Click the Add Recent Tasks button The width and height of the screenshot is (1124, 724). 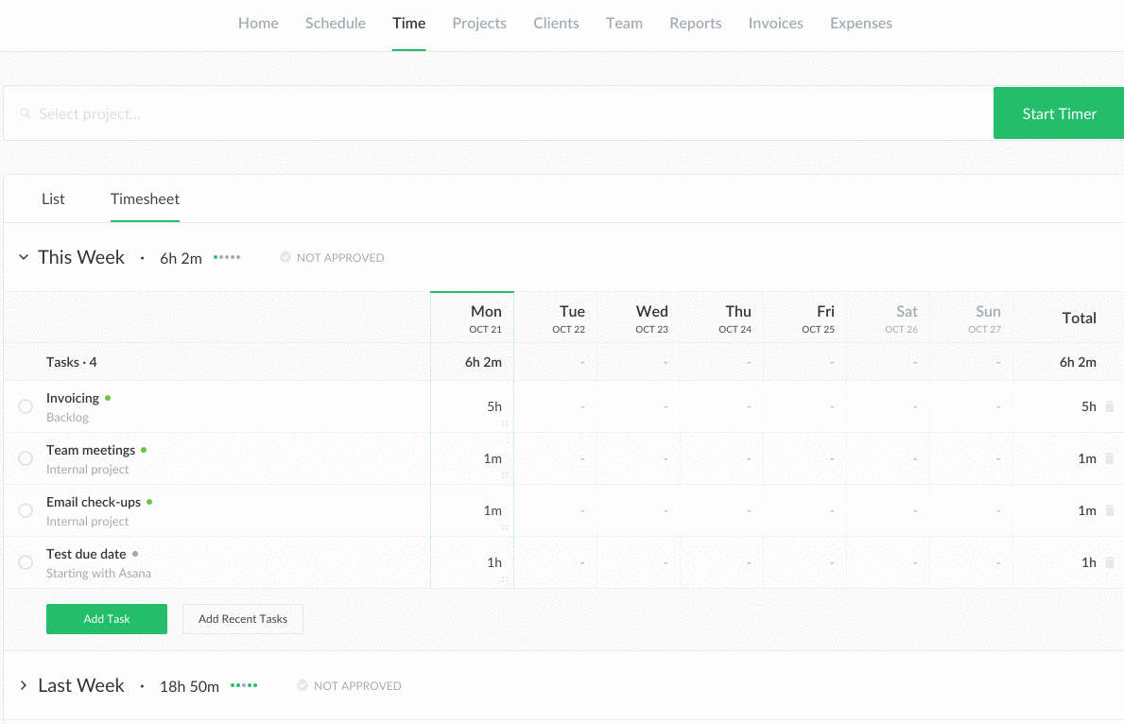pyautogui.click(x=243, y=619)
